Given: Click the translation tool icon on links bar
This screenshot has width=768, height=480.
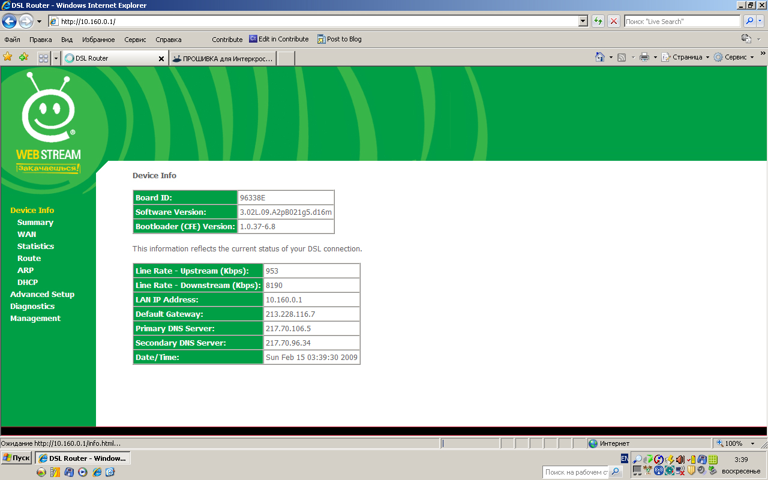Looking at the screenshot, I should click(746, 39).
